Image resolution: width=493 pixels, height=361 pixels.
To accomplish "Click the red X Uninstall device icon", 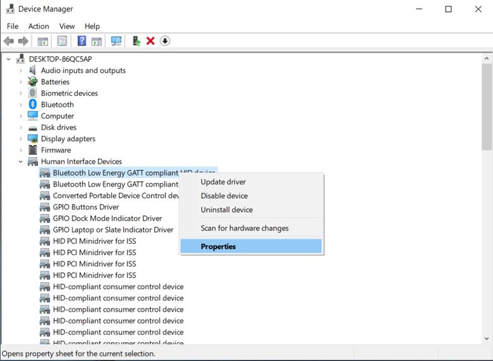I will pyautogui.click(x=150, y=41).
